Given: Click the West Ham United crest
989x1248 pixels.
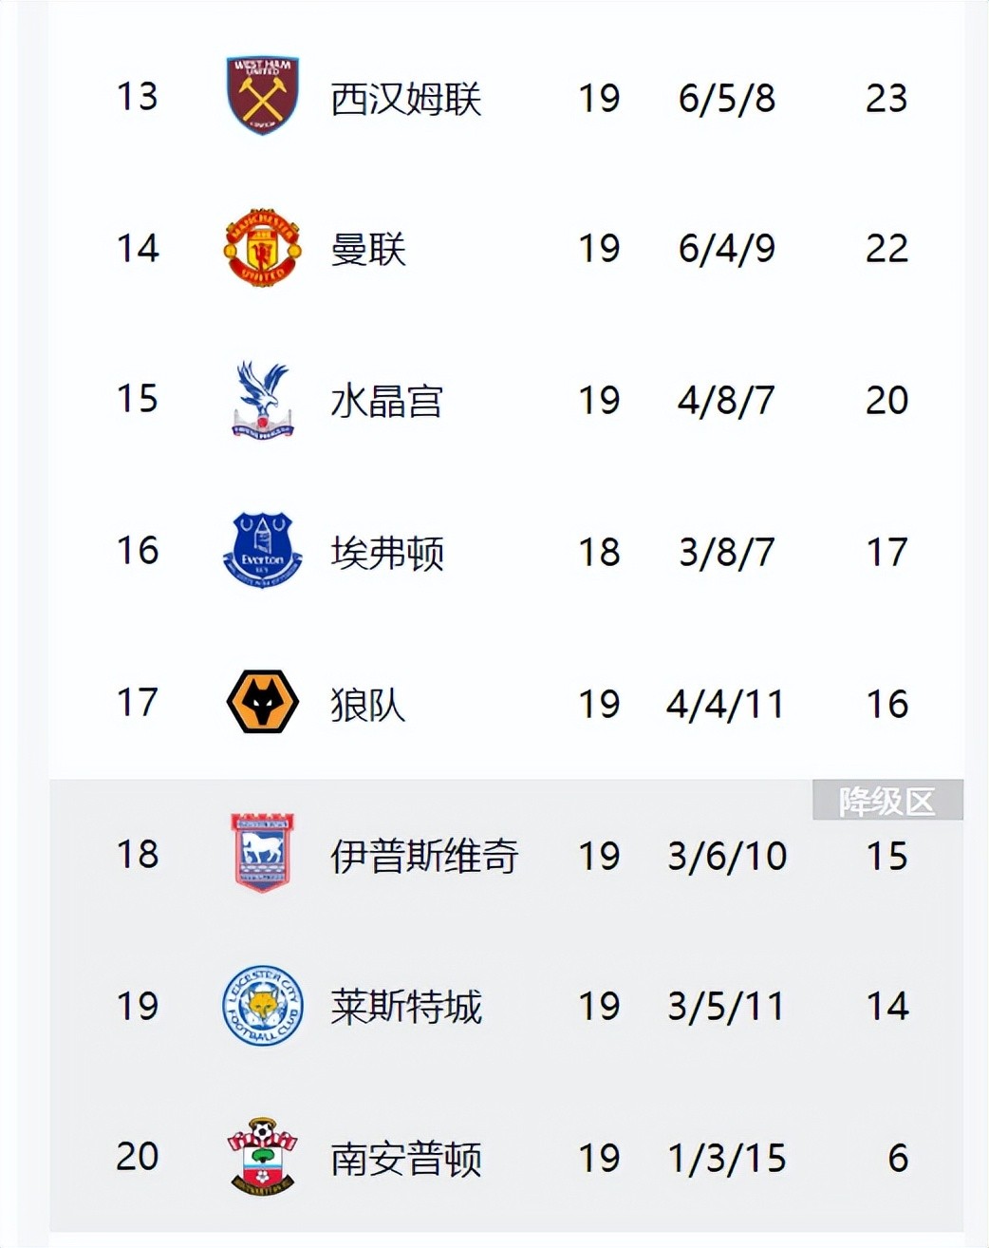Looking at the screenshot, I should coord(263,96).
